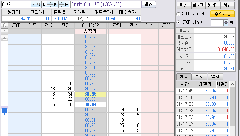Click the right STOP column header
Image resolution: width=240 pixels, height=136 pixels.
tap(166, 25)
